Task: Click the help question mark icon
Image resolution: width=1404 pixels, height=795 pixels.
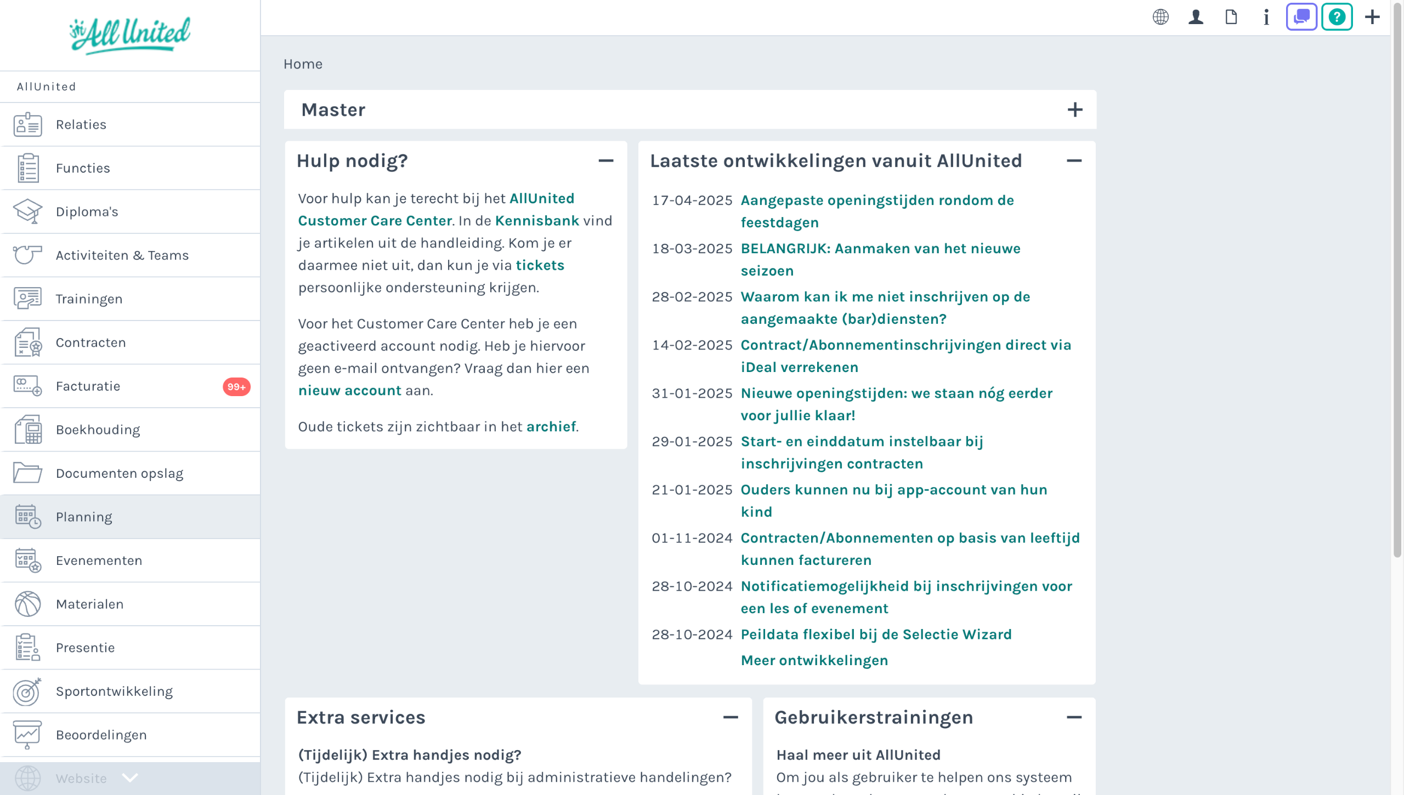Action: 1337,17
